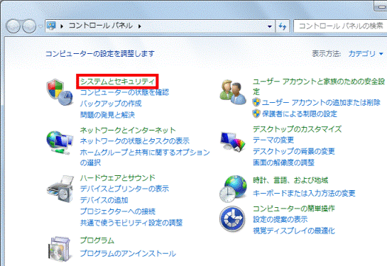Click the コントロール パネル breadcrumb
The height and width of the screenshot is (266, 387).
tap(101, 26)
